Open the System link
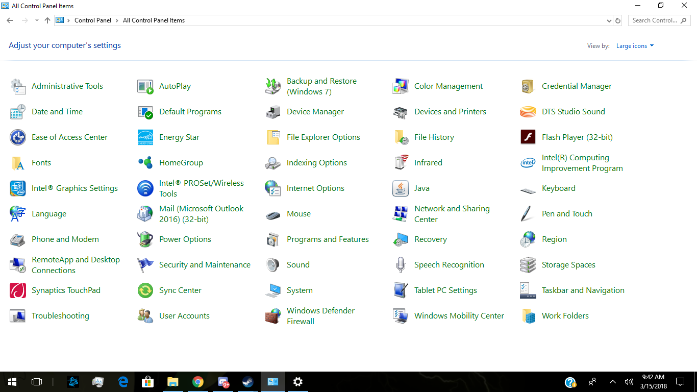697x392 pixels. click(300, 290)
